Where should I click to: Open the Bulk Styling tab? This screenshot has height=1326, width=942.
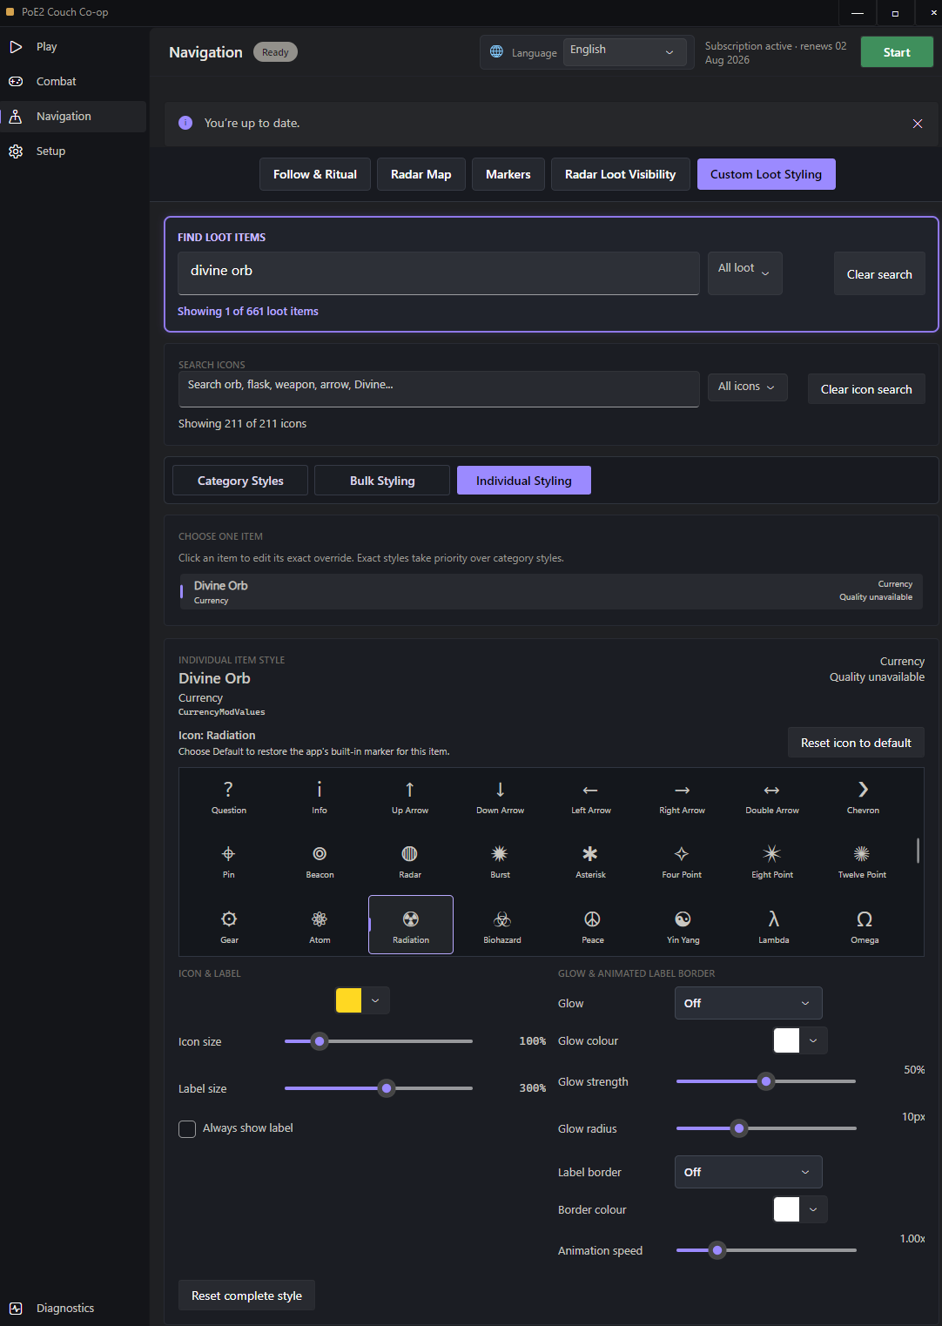coord(382,481)
